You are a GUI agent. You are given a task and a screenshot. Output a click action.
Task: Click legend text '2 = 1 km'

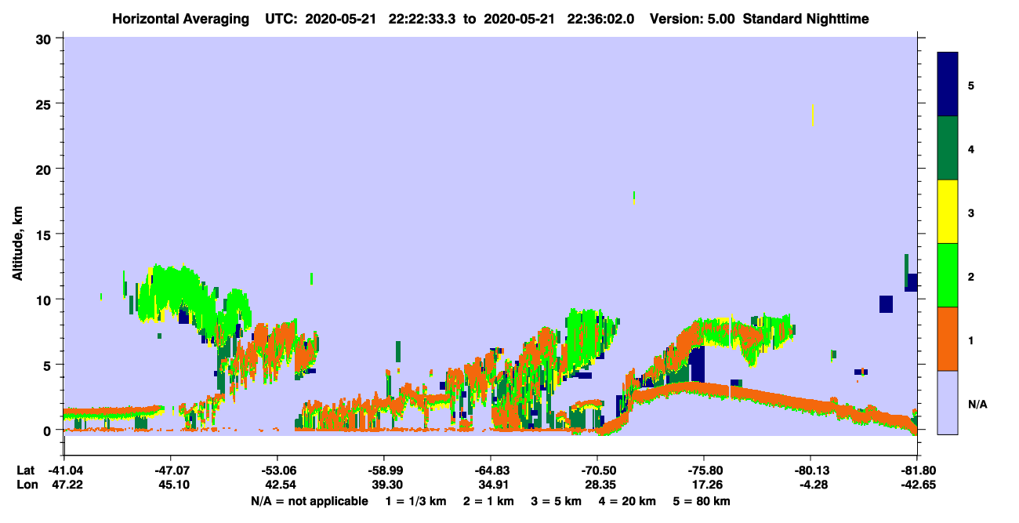click(489, 501)
